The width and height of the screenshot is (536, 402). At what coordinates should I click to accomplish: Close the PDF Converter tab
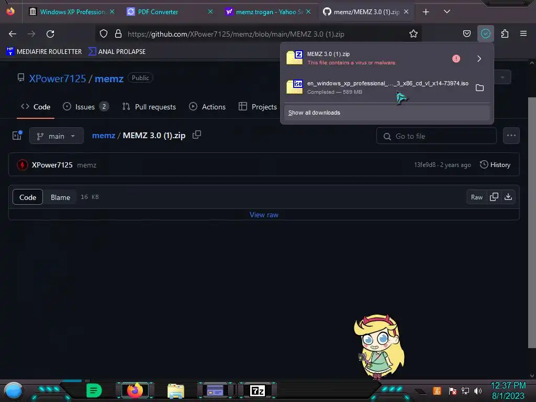[210, 12]
